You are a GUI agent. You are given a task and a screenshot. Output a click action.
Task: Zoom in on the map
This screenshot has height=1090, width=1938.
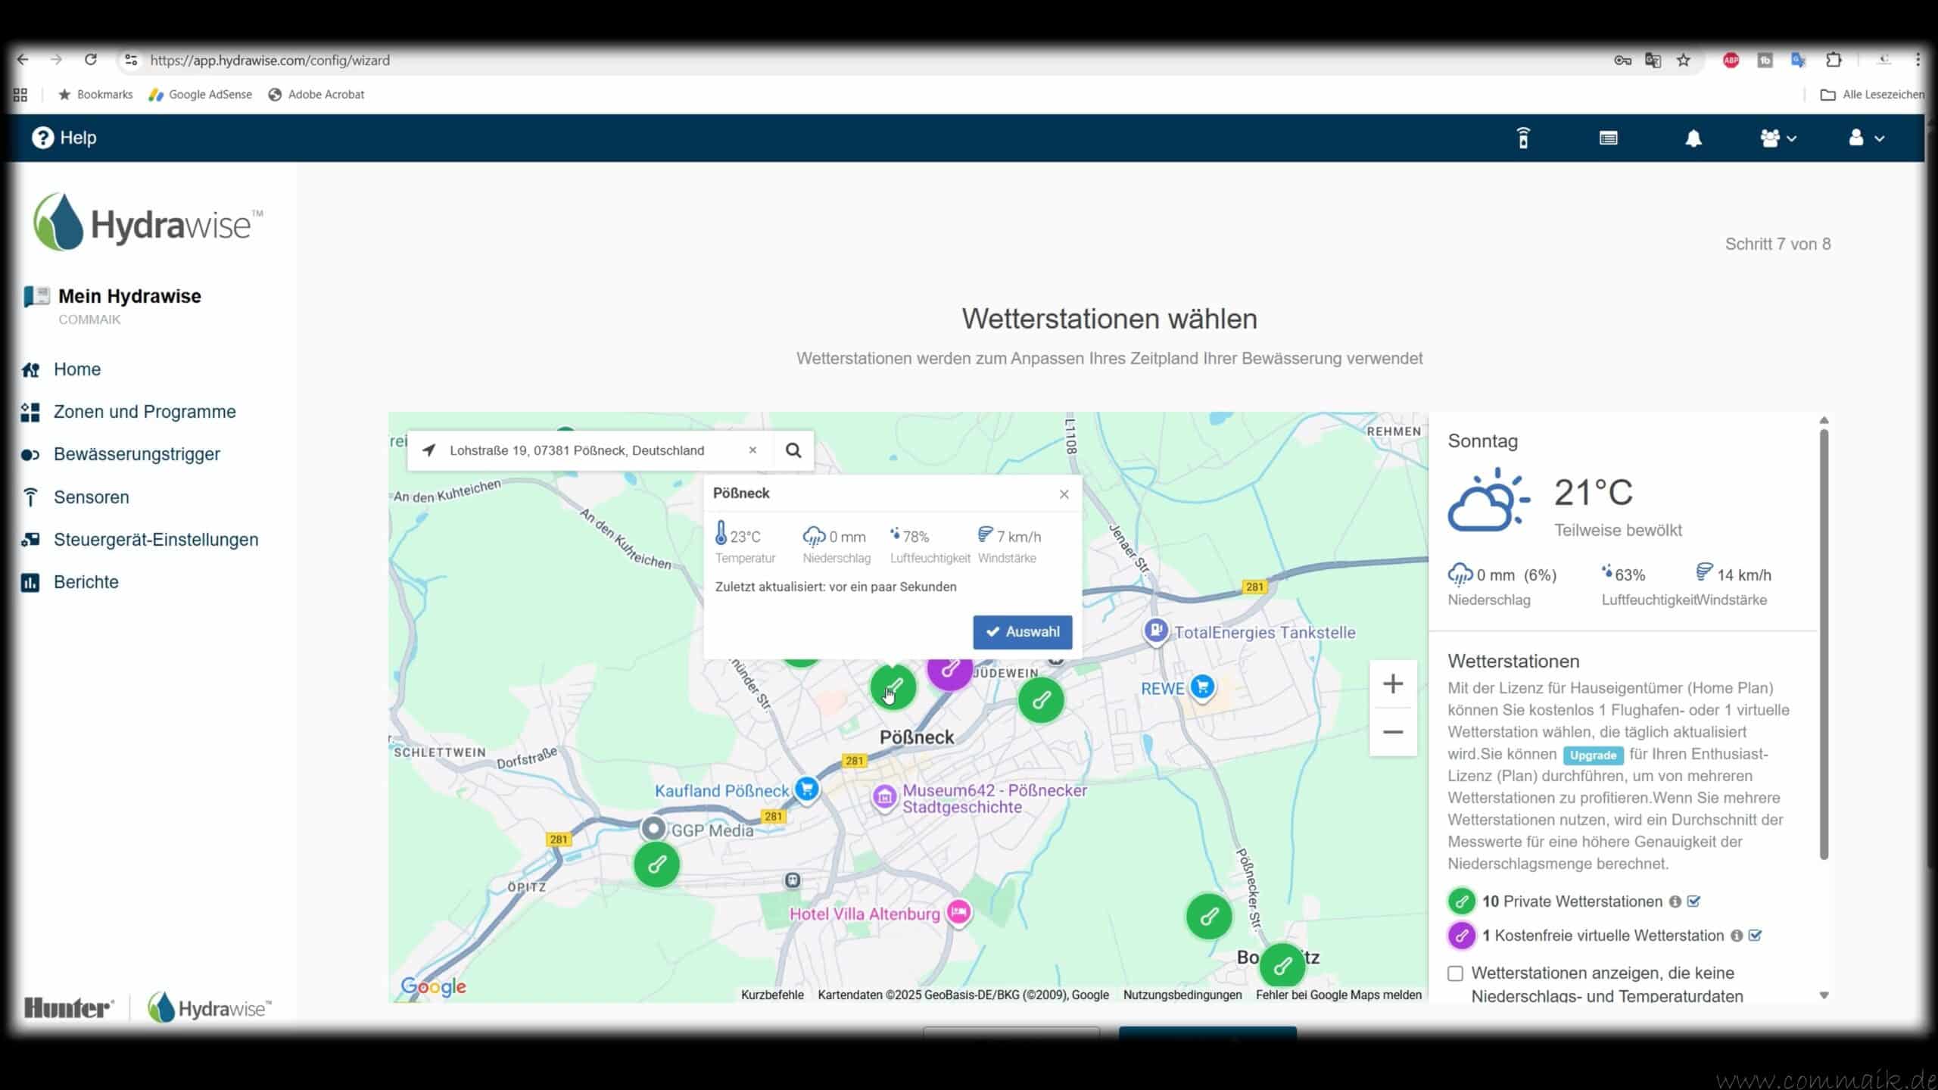point(1393,684)
